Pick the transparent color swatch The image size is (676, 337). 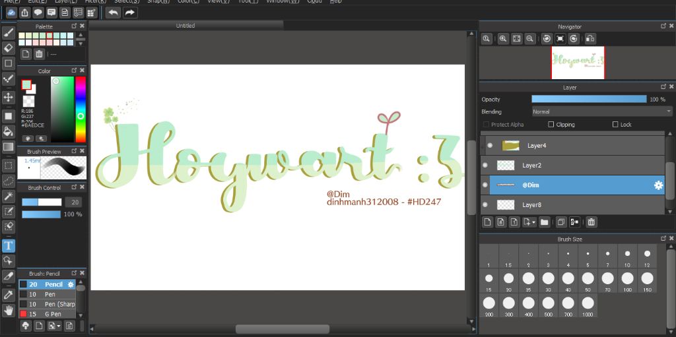[x=28, y=102]
